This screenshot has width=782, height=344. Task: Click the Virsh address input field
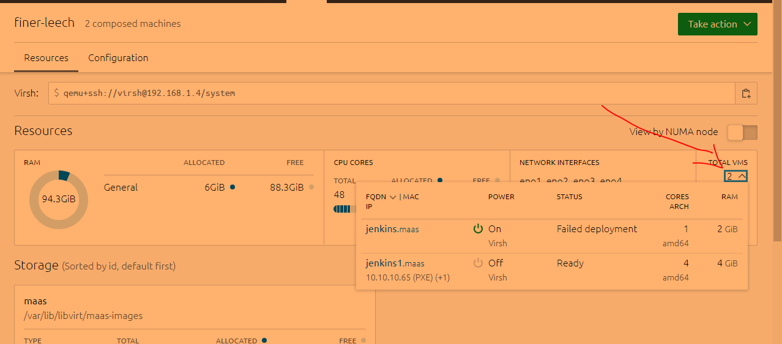click(392, 93)
